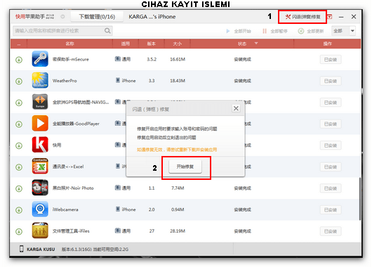Image resolution: width=372 pixels, height=267 pixels.
Task: Click the GoodPlayer app name
Action: coord(76,124)
